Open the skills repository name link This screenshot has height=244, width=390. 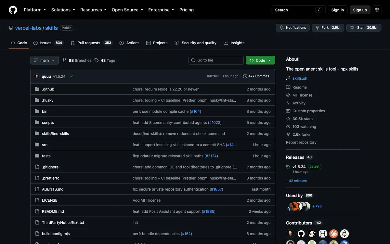[51, 28]
